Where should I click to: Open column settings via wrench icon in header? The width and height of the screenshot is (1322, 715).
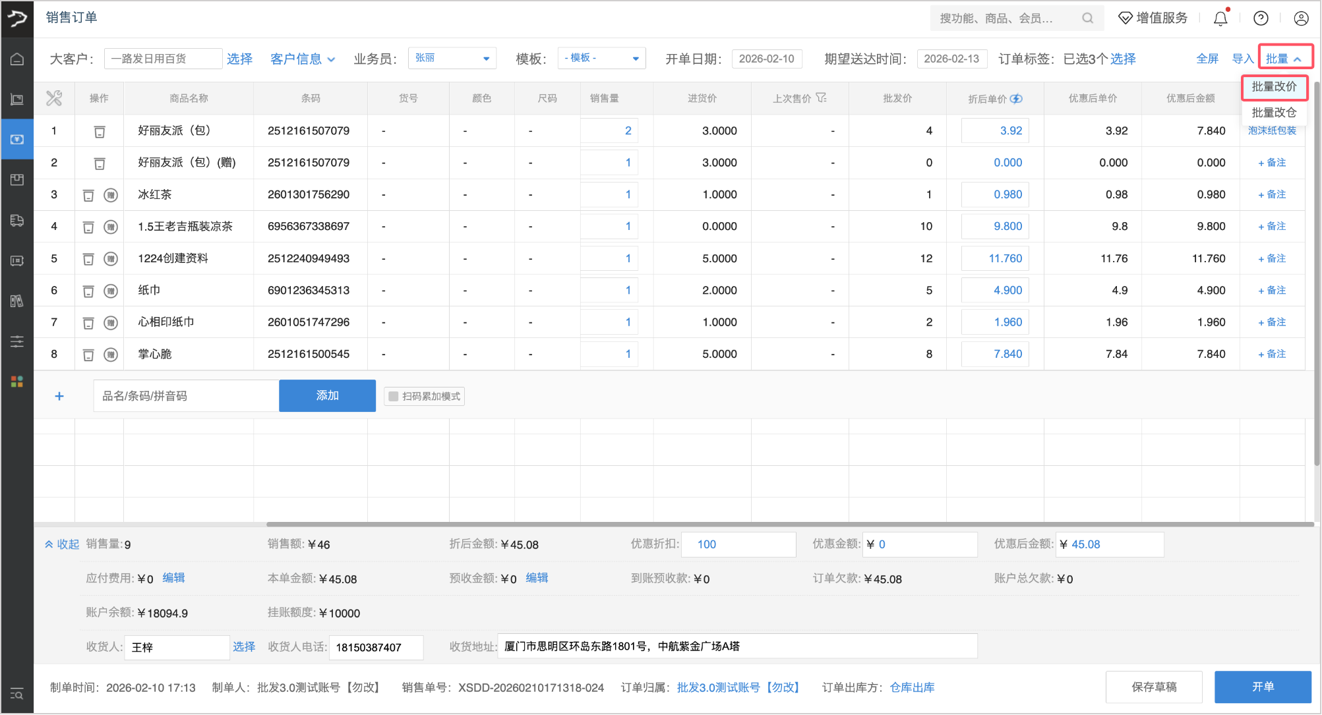[x=54, y=98]
